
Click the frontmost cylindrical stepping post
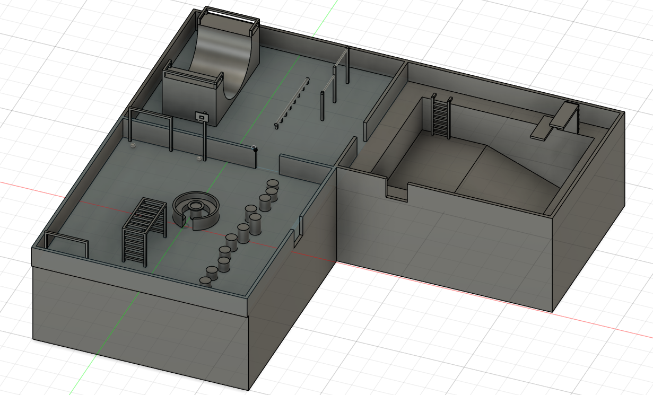[x=206, y=281]
